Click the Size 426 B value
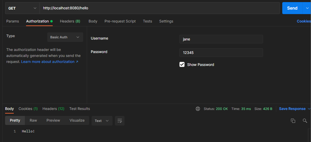Viewport: 311px width, 142px height. click(268, 109)
